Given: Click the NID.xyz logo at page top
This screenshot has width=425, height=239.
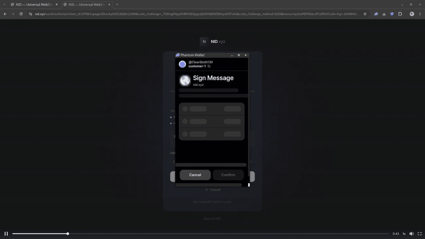Looking at the screenshot, I should (x=212, y=41).
